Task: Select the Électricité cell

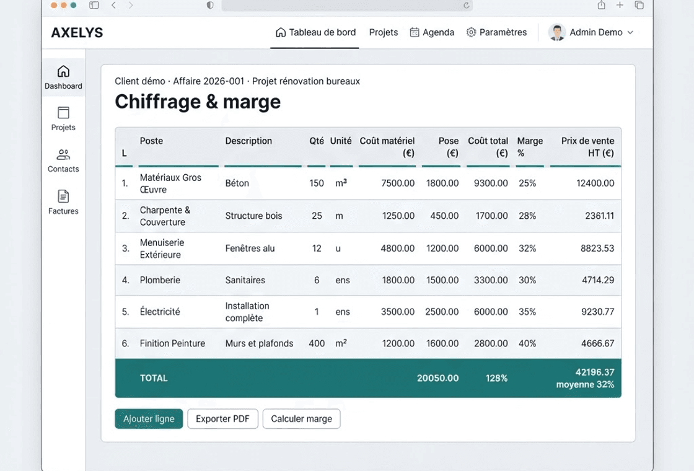Action: click(160, 312)
